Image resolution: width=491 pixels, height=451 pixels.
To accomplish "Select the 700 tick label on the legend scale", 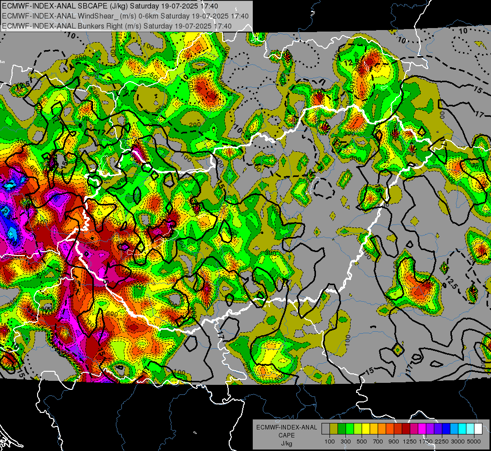I will click(378, 441).
